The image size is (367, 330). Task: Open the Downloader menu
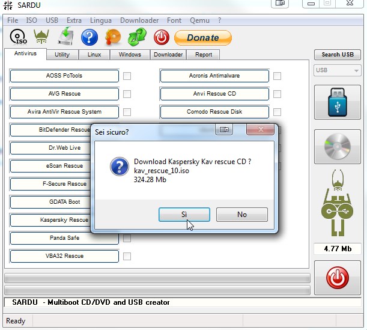(139, 20)
